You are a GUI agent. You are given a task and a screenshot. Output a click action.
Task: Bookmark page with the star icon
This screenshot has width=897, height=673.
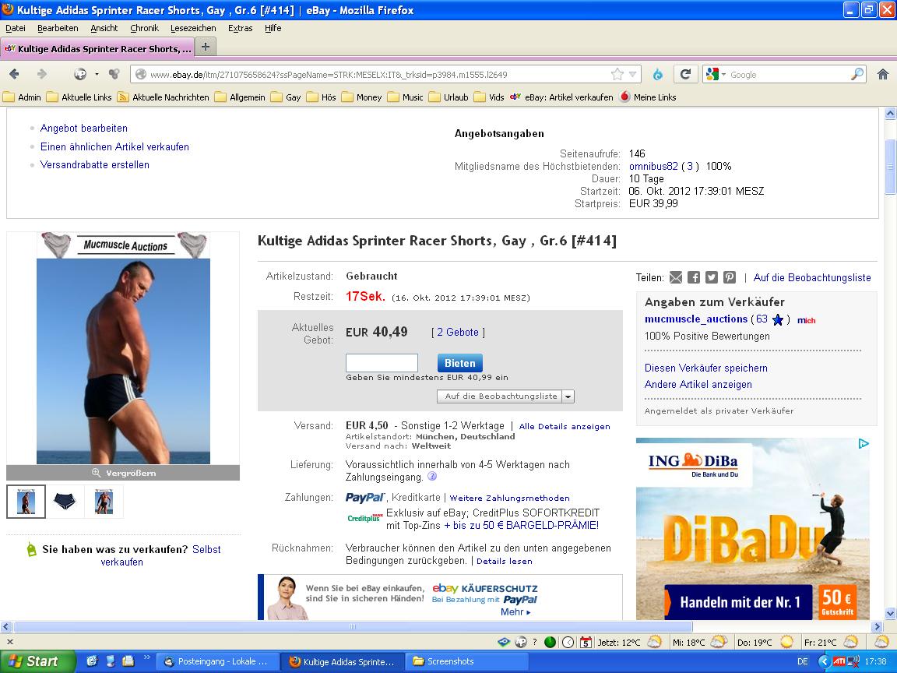point(617,74)
